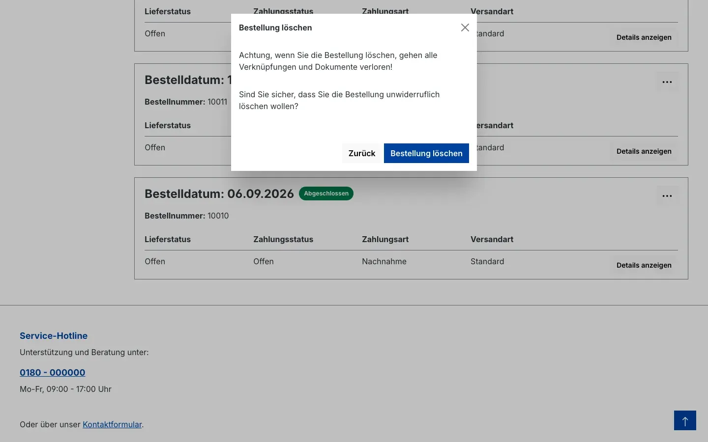Click the dialog title Bestellung löschen
This screenshot has width=708, height=442.
(x=275, y=28)
